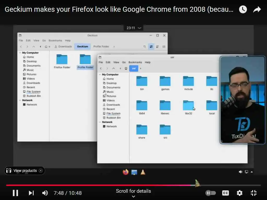267x200 pixels.
Task: Open Rubbish Bin in usr window sidebar
Action: coord(112,118)
